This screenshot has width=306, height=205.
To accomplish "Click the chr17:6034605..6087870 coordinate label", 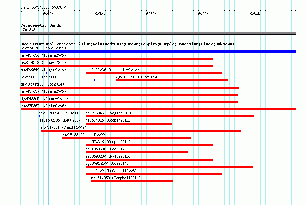I will coord(43,7).
